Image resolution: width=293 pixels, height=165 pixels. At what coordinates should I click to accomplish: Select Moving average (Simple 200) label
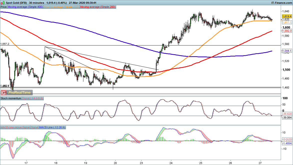(x=98, y=7)
